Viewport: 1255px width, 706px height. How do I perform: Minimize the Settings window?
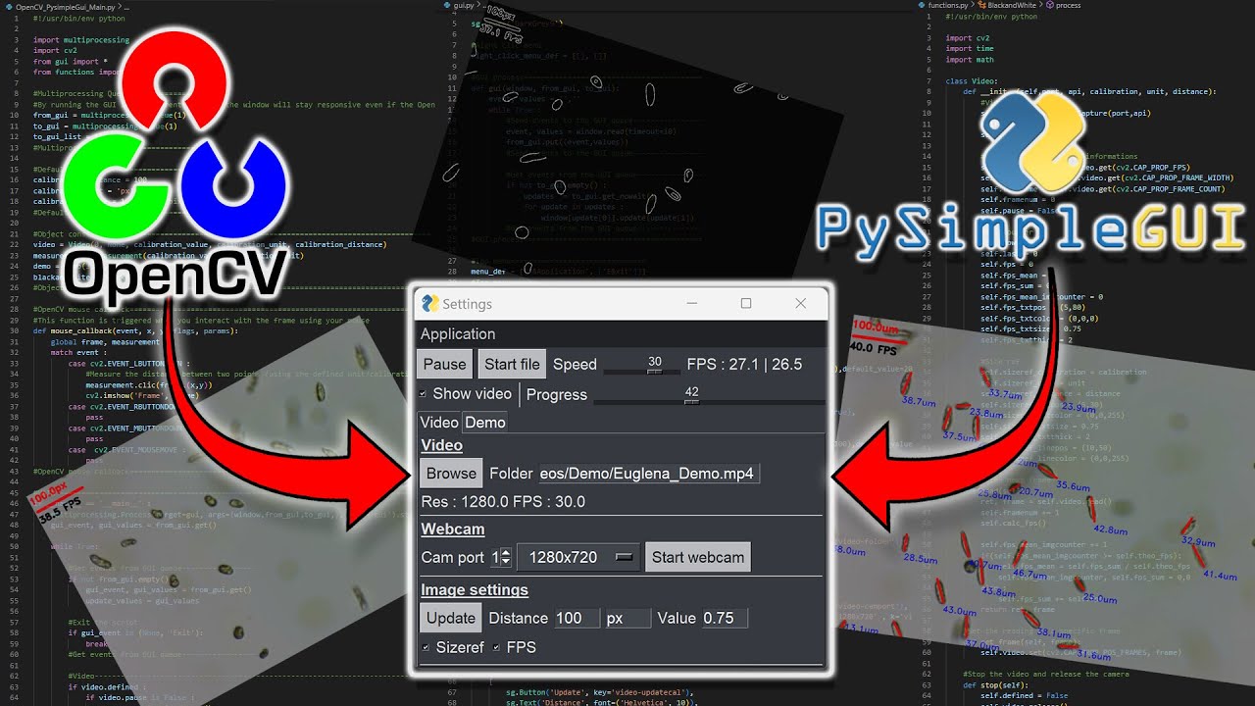coord(691,303)
